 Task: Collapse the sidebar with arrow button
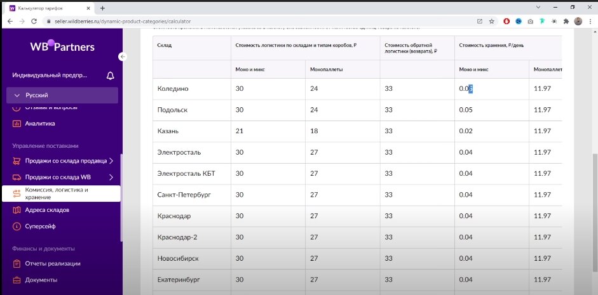(x=123, y=56)
